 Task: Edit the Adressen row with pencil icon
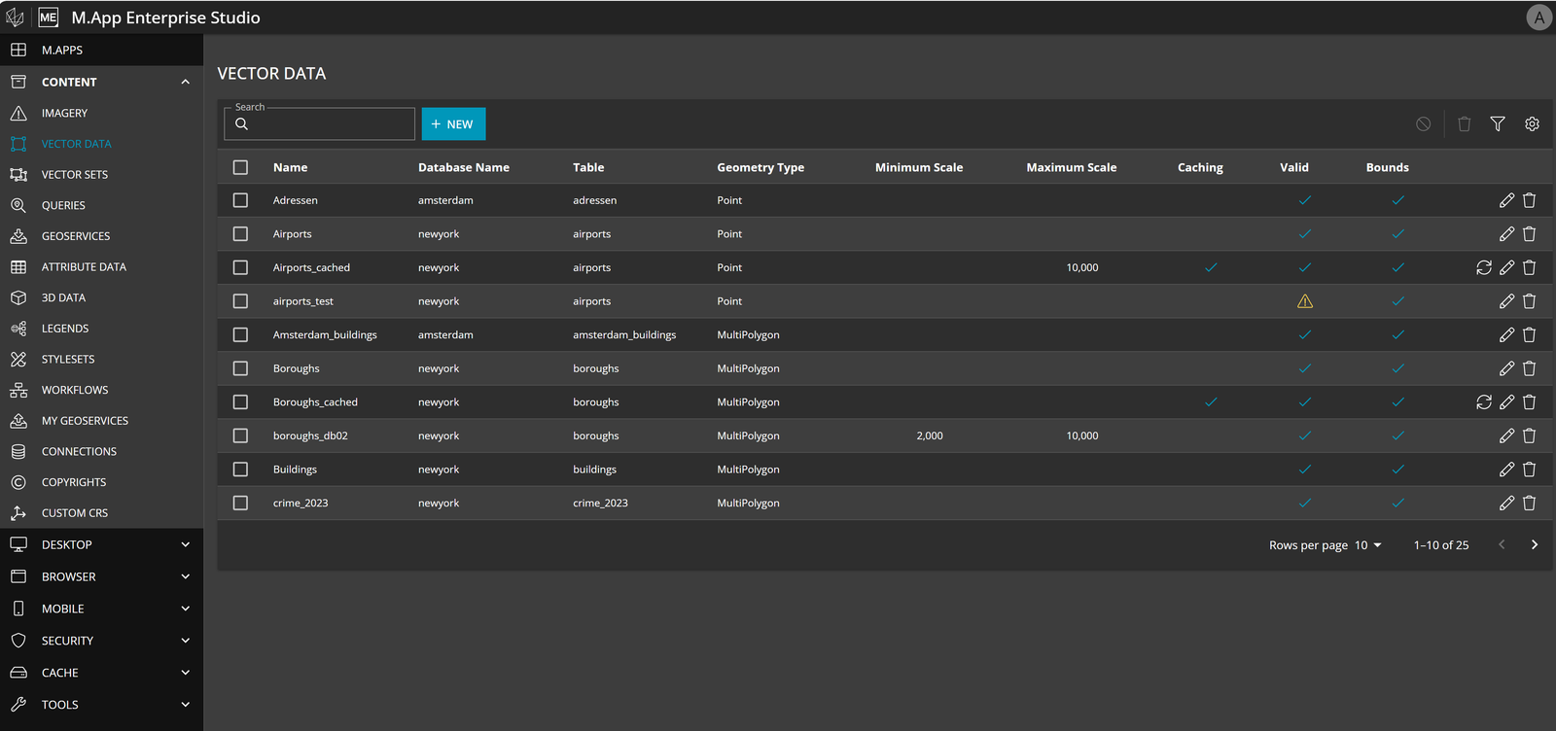[x=1506, y=200]
